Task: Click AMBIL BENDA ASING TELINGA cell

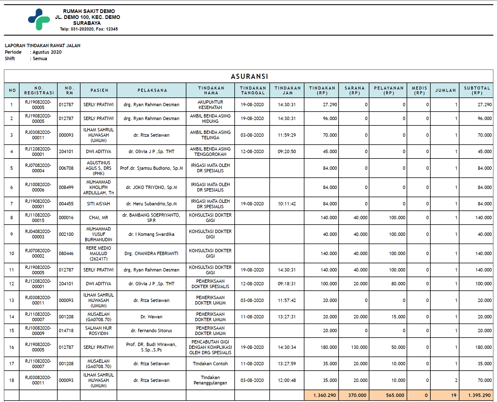Action: click(x=210, y=135)
